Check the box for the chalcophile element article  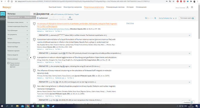point(34,24)
